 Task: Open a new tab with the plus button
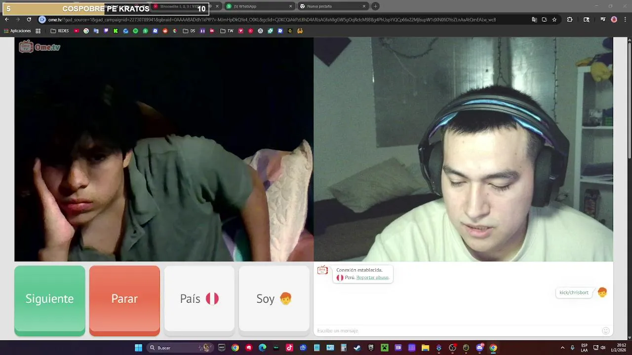coord(375,6)
